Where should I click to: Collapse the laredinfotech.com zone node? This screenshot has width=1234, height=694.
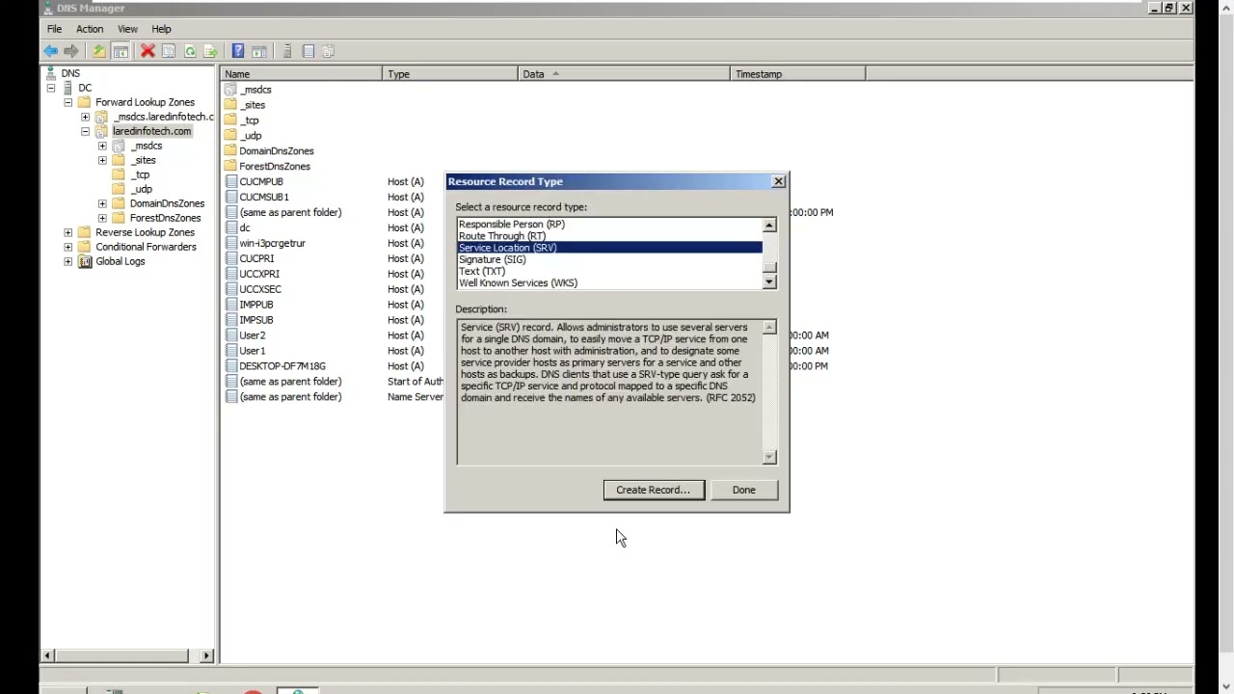[x=85, y=131]
